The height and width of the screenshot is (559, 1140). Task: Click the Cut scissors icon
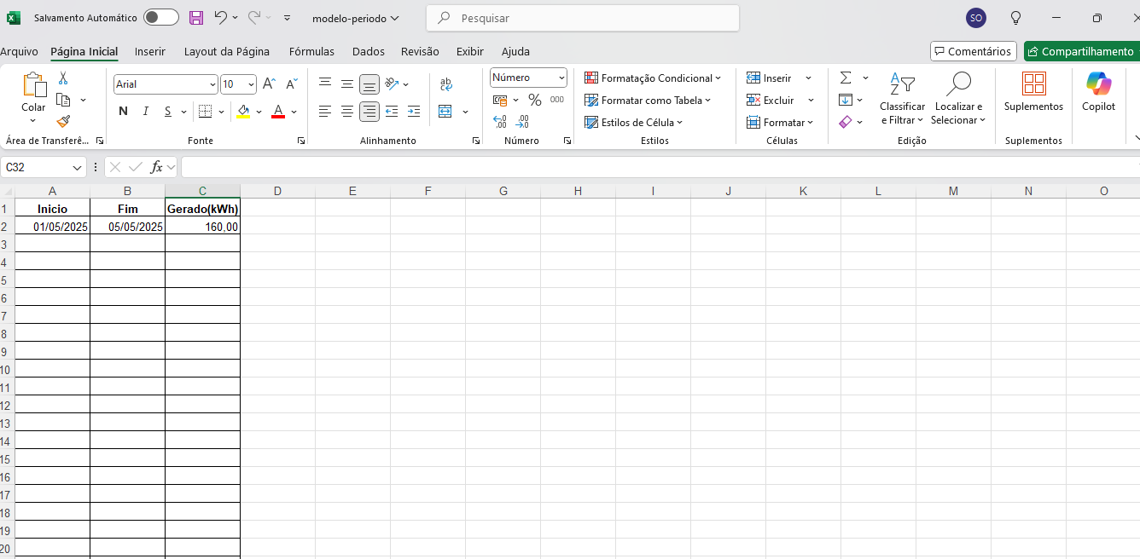[63, 78]
